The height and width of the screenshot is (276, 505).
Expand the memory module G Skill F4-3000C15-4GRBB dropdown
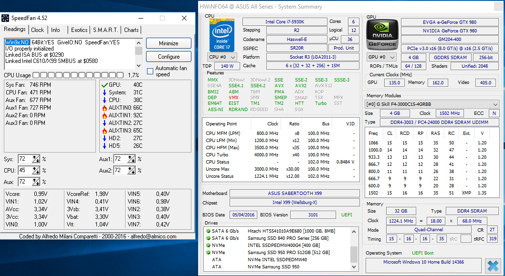432,104
